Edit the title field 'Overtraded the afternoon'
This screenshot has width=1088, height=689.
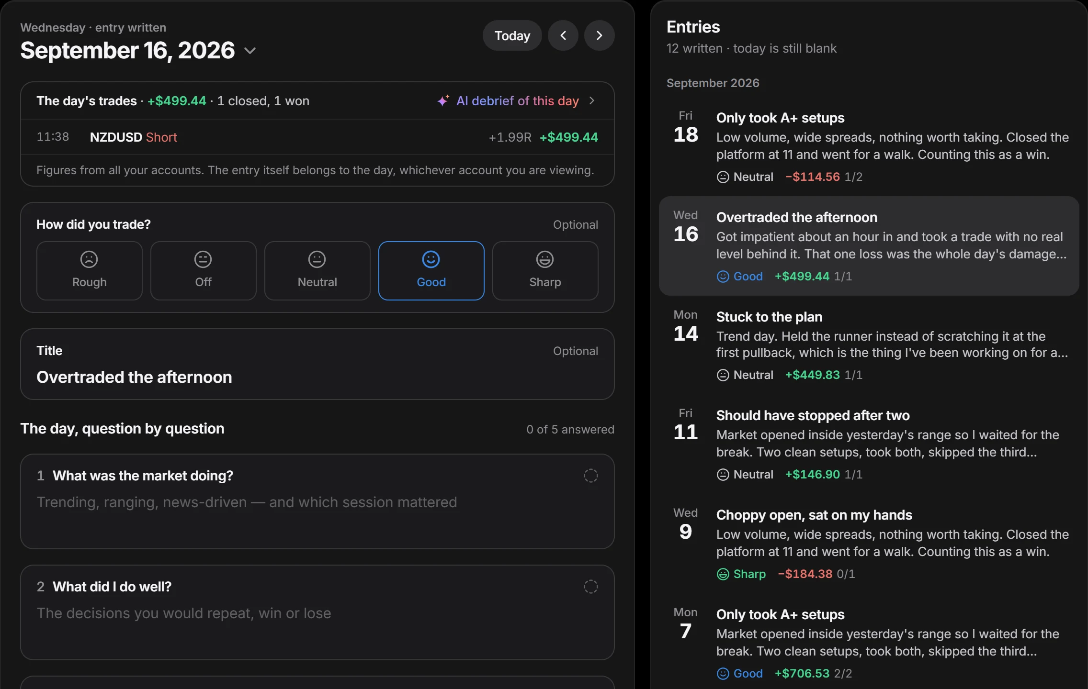(x=317, y=377)
